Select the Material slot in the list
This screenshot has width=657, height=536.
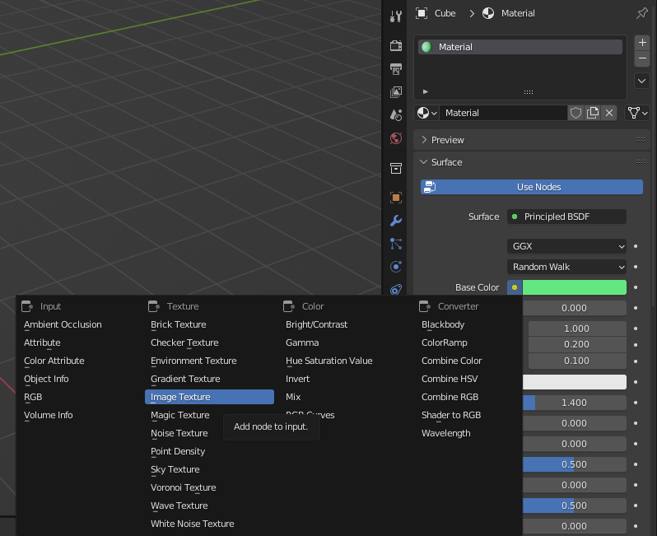520,47
